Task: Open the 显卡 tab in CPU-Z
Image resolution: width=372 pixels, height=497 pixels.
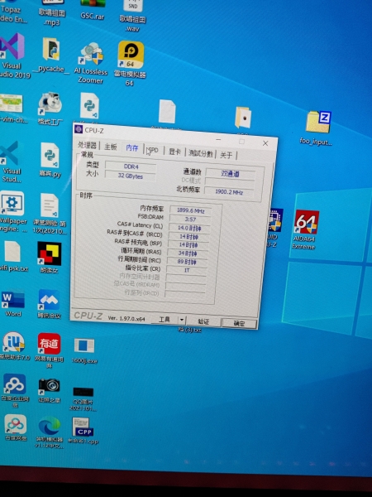Action: pyautogui.click(x=174, y=152)
